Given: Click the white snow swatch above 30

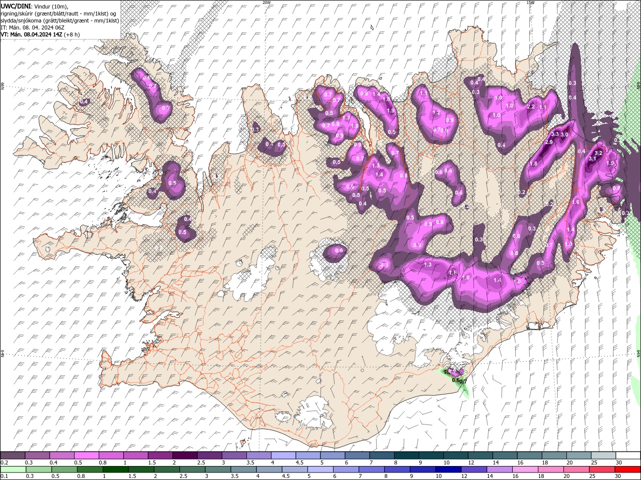Looking at the screenshot, I should click(x=628, y=455).
